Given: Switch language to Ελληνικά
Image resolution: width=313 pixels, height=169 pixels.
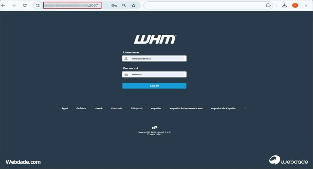Looking at the screenshot, I should click(x=137, y=108).
